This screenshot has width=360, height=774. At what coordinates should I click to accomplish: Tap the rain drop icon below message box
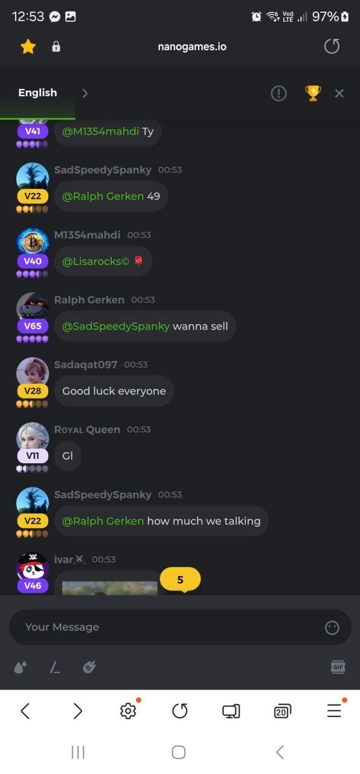click(20, 668)
